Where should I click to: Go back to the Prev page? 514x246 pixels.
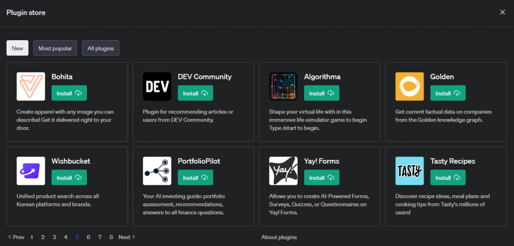coord(16,237)
